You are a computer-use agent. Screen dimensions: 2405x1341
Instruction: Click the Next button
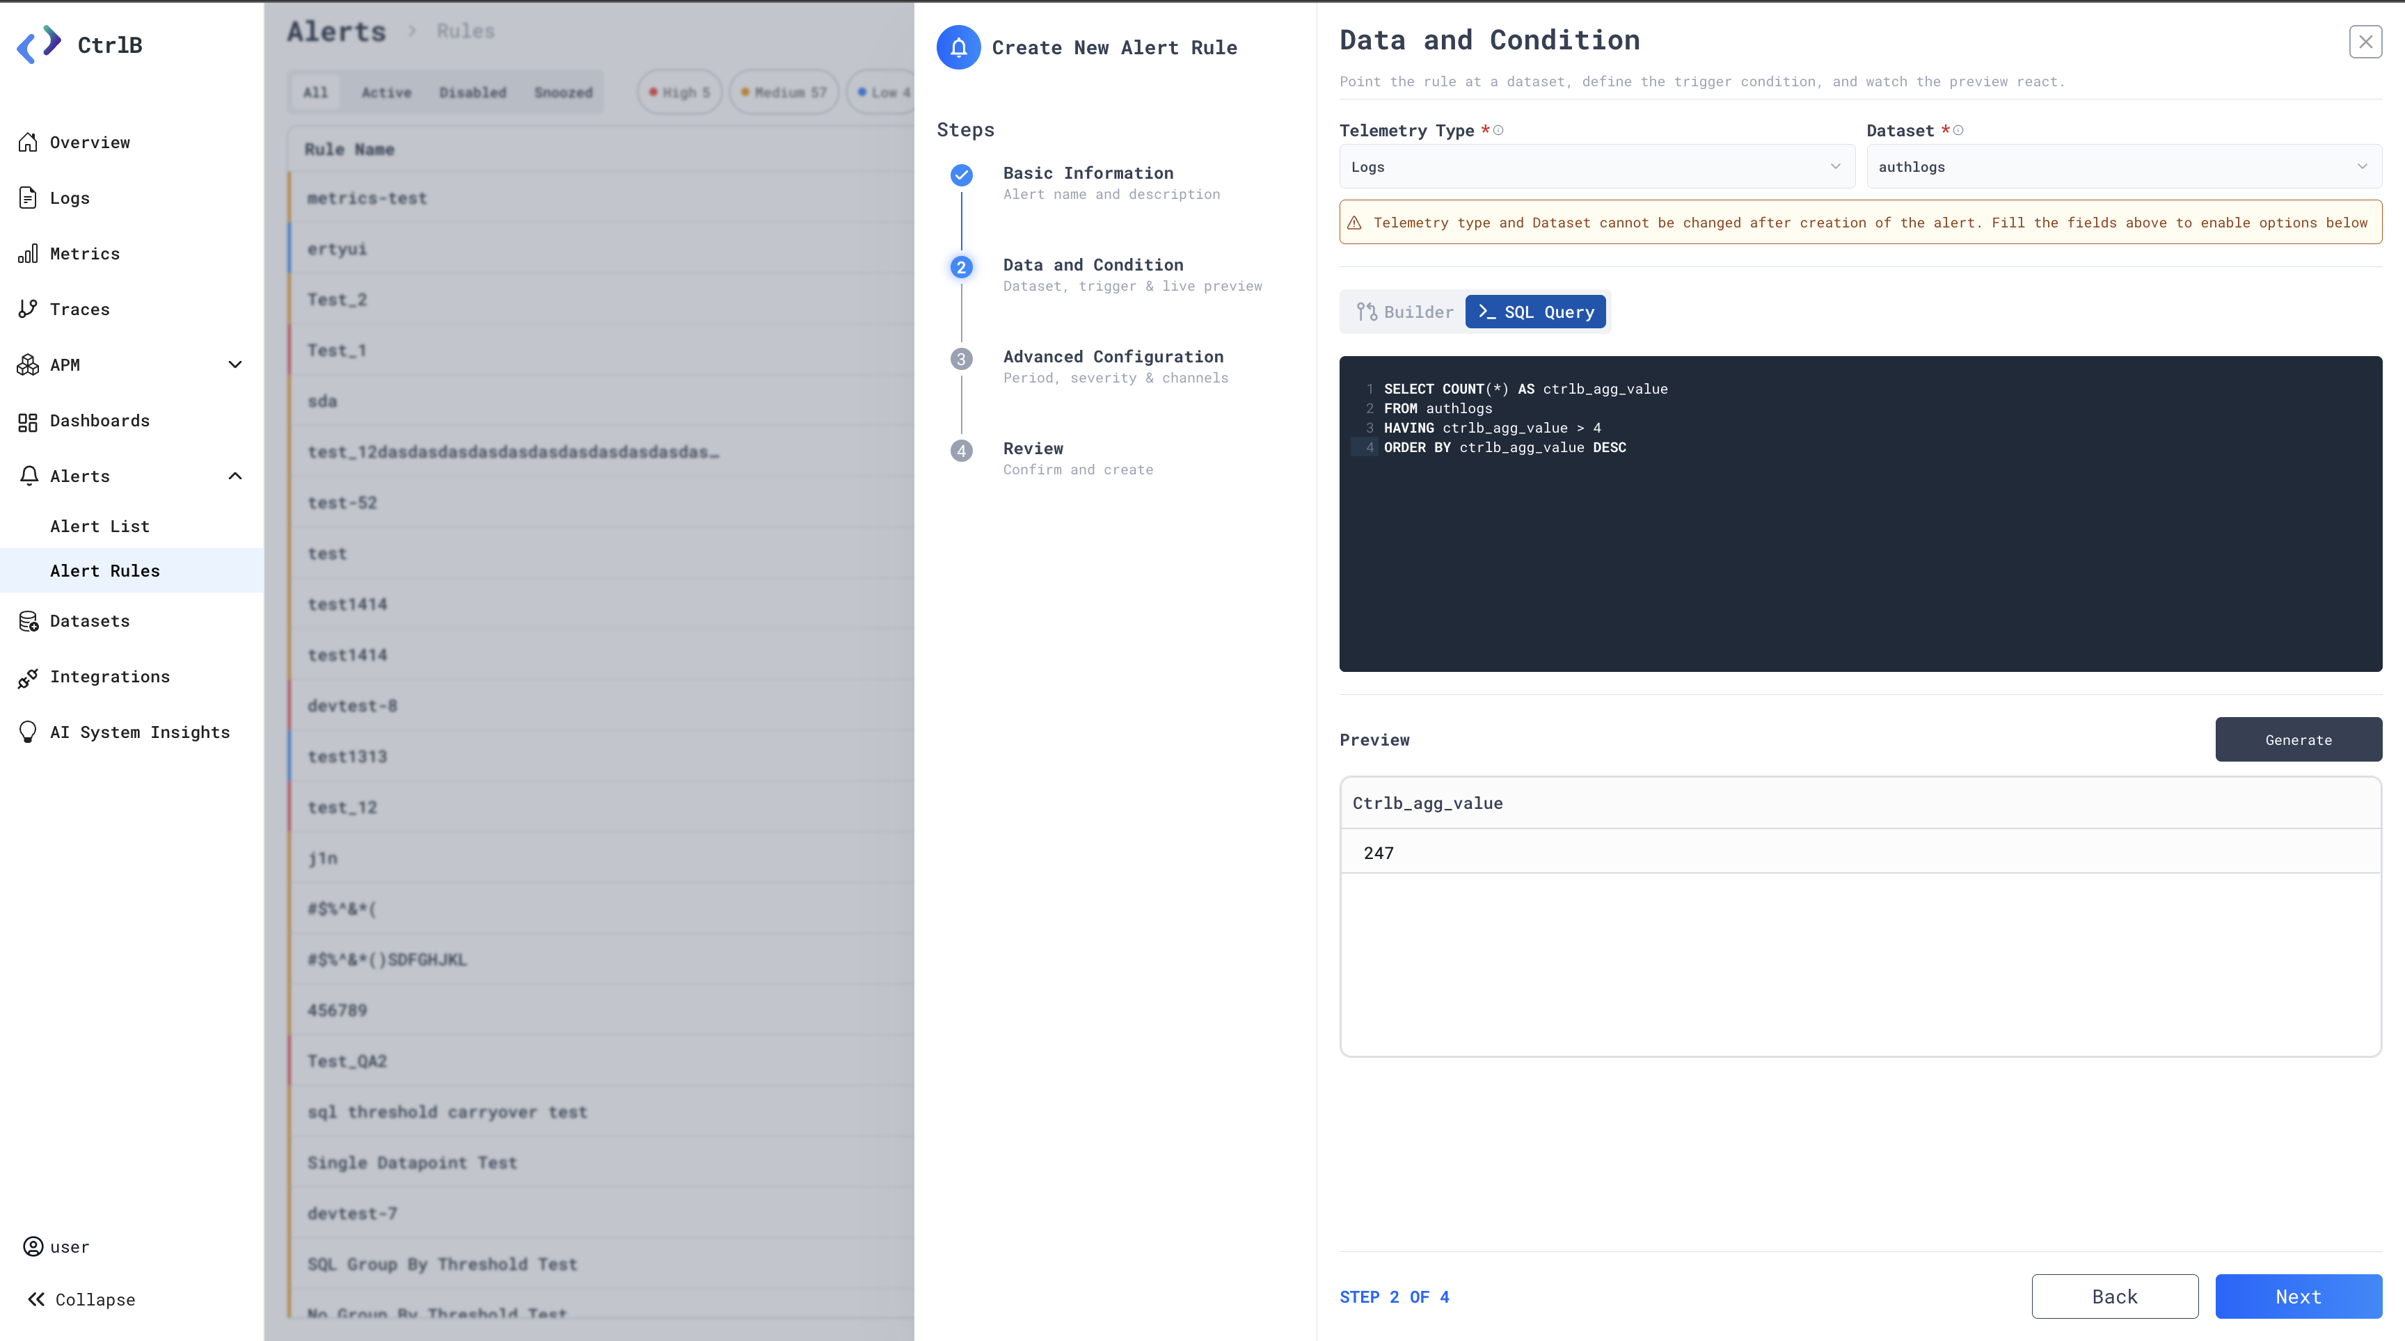[2299, 1297]
